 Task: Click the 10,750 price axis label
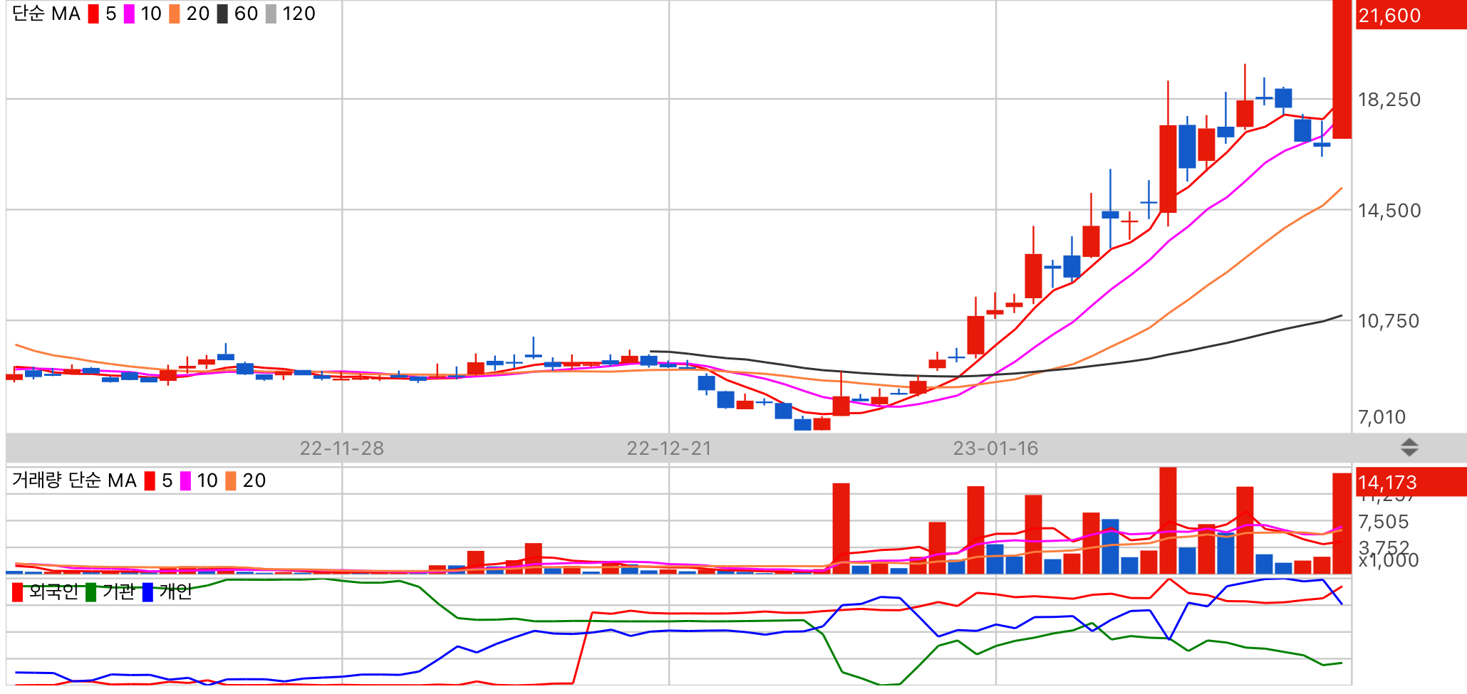point(1388,321)
